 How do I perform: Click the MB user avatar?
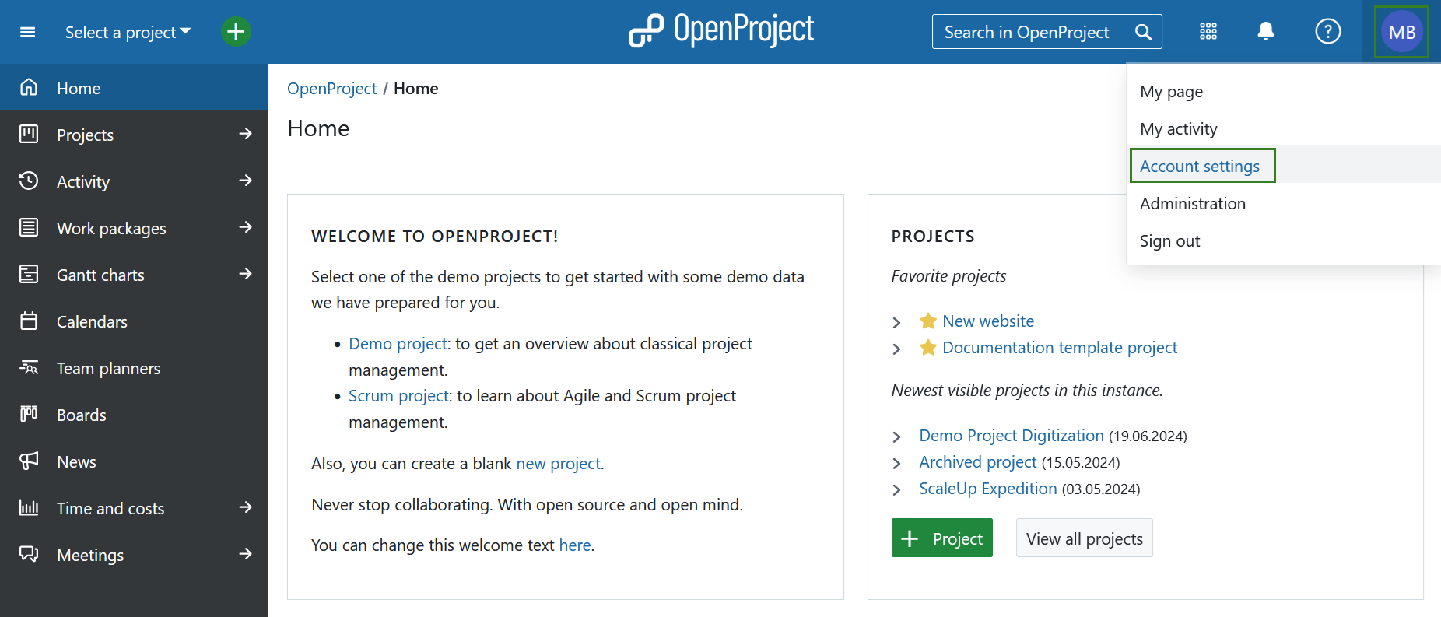click(1402, 32)
